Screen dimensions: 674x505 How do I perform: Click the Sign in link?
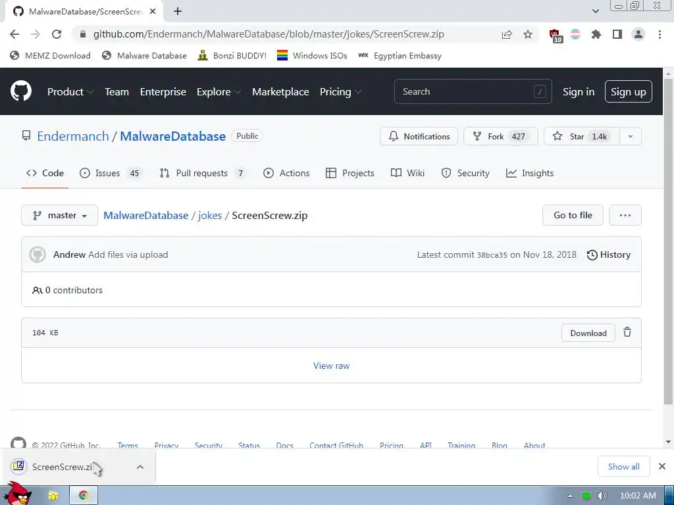(x=579, y=91)
